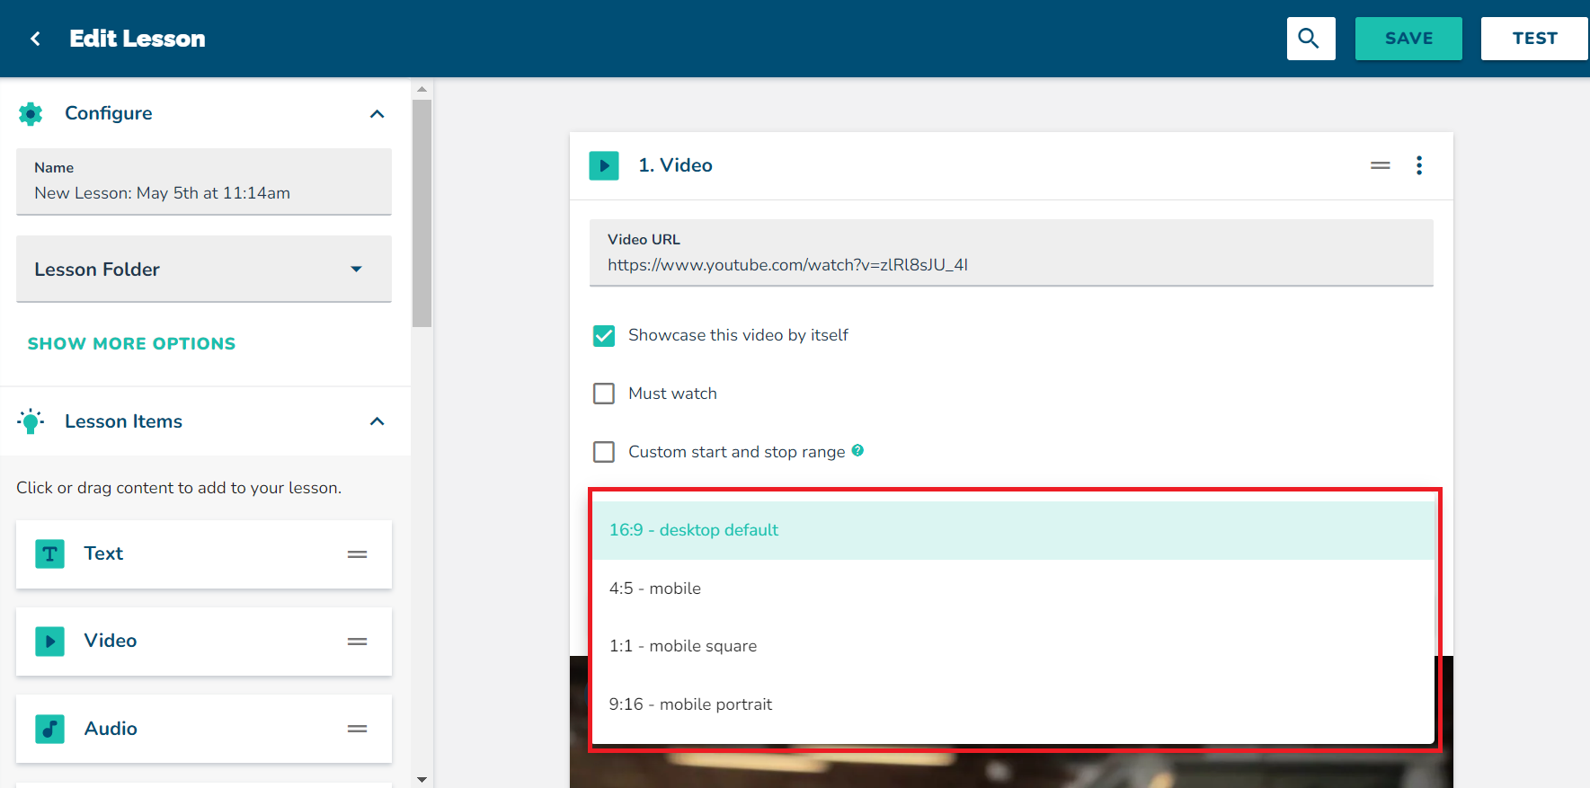Select 4:5 - mobile option
Image resolution: width=1590 pixels, height=788 pixels.
pos(1013,589)
